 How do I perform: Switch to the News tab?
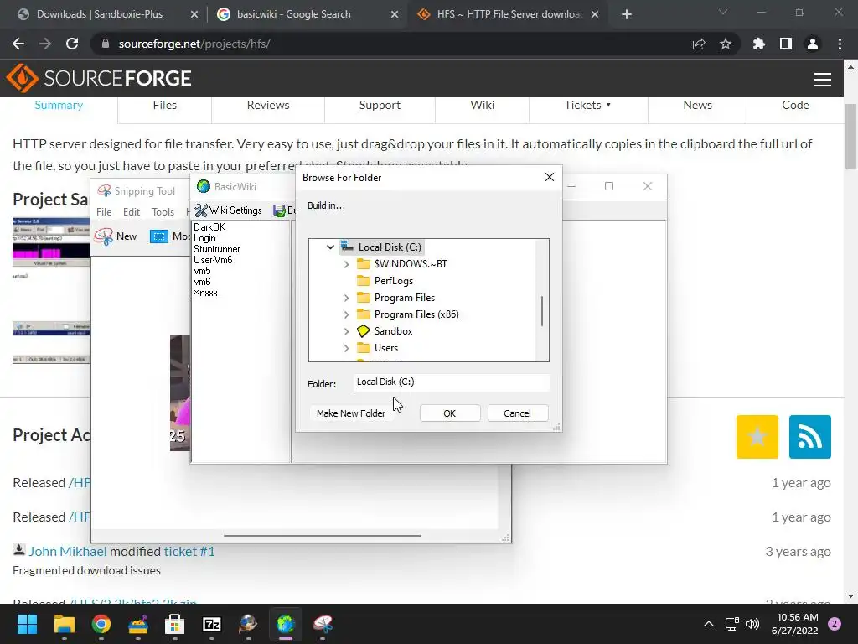tap(697, 105)
